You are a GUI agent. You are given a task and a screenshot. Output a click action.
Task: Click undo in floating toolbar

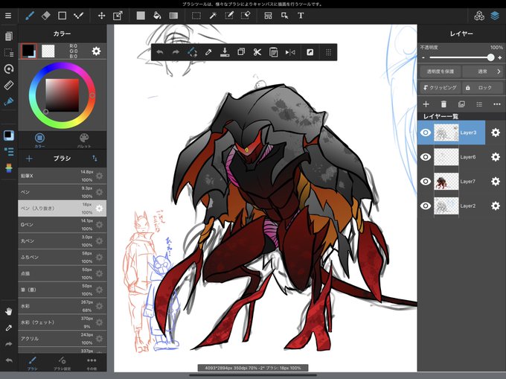point(160,52)
